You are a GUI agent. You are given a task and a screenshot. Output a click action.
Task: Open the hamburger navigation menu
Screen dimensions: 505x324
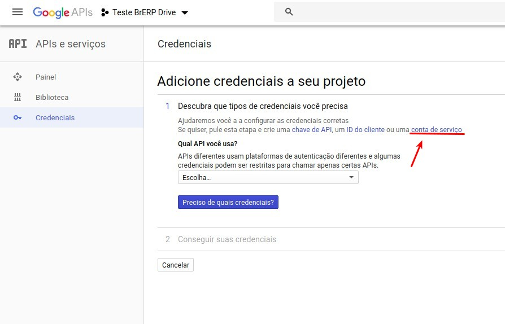[x=18, y=12]
